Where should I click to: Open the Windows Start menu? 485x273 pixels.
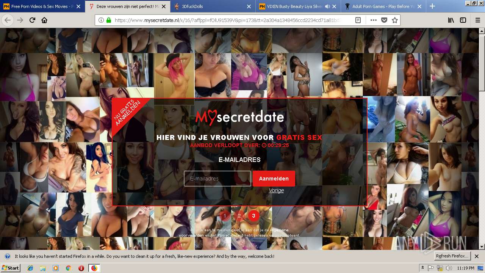pyautogui.click(x=11, y=268)
